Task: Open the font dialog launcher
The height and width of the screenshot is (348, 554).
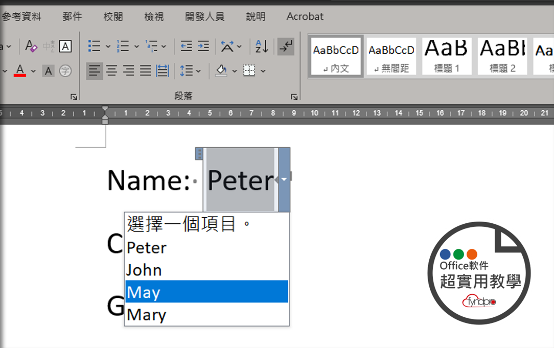Action: [x=74, y=97]
